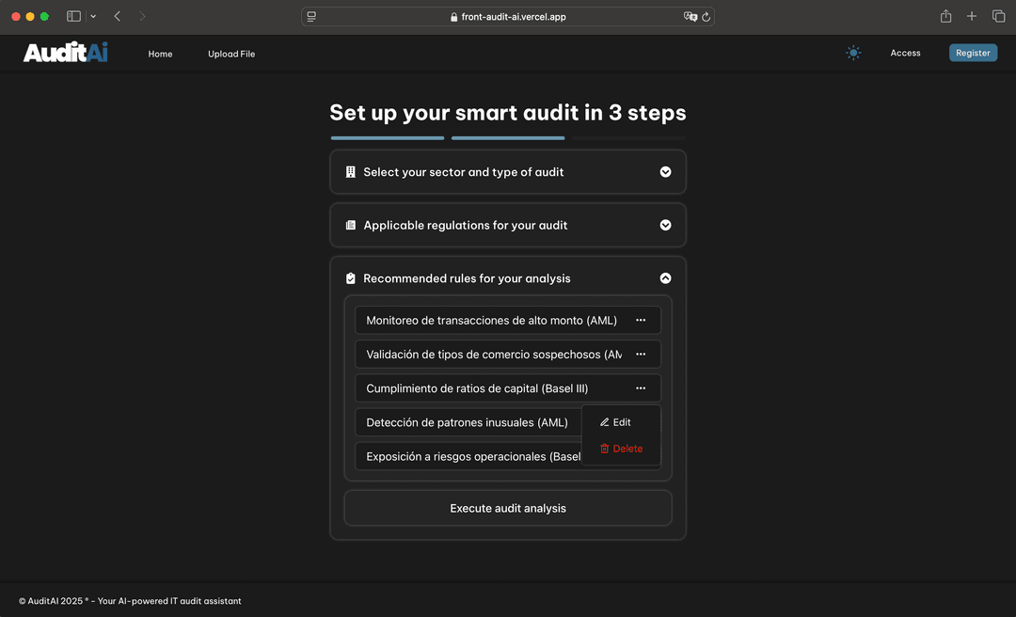Click the AuditAI logo
This screenshot has height=617, width=1016.
pyautogui.click(x=65, y=53)
